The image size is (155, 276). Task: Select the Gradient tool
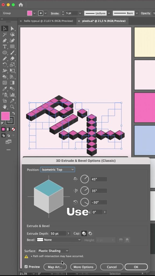12,83
